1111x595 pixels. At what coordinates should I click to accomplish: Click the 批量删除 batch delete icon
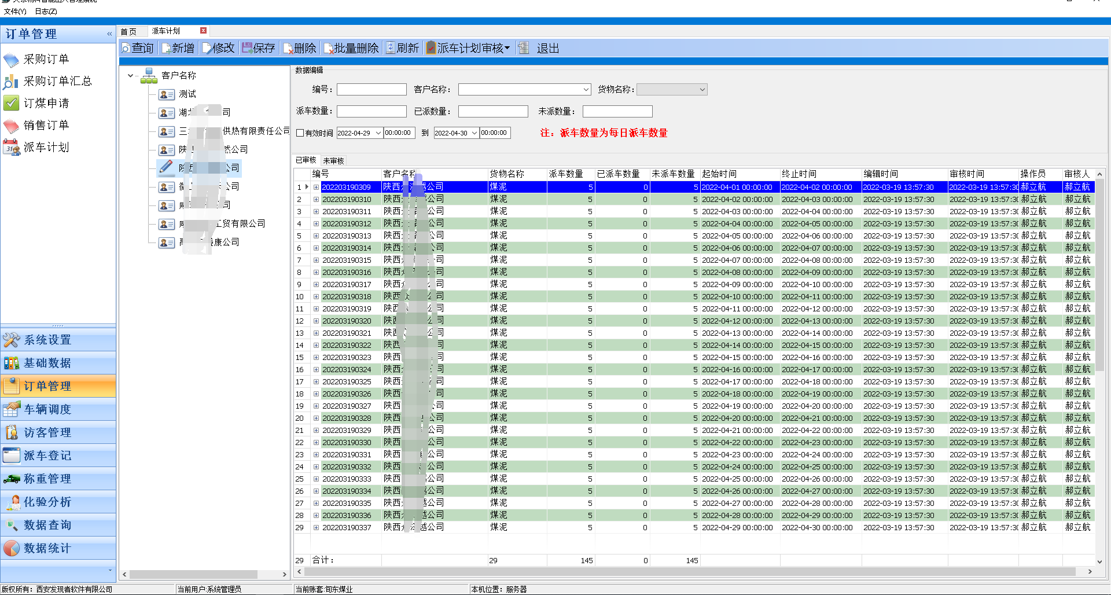(x=328, y=49)
